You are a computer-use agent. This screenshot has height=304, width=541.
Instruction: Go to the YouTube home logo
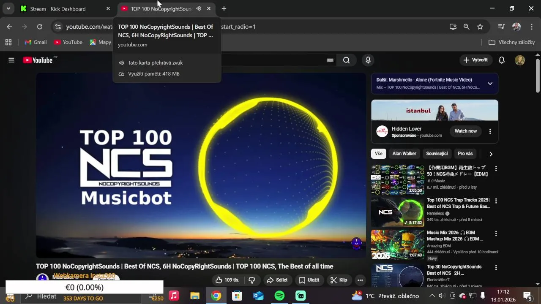(x=38, y=60)
